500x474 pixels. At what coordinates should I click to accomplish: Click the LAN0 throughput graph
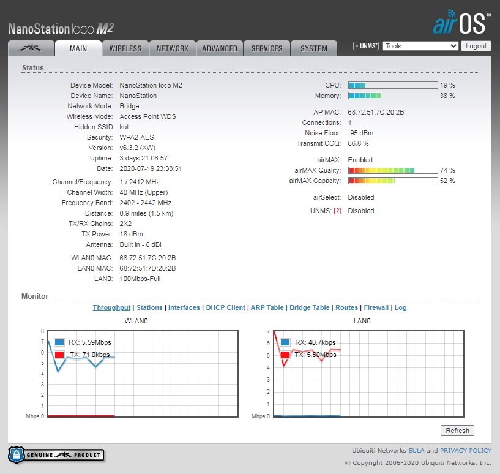[368, 374]
